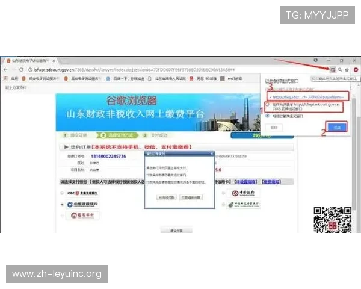Select the ICBC bank radio button
Screen dimensions: 361x289
pyautogui.click(x=62, y=193)
